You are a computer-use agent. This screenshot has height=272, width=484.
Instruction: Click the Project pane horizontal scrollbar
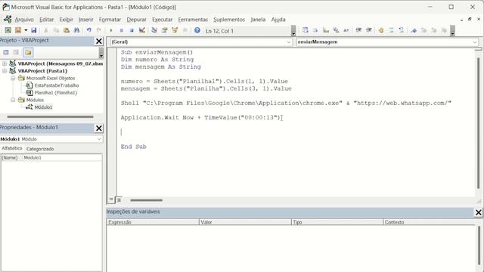[x=50, y=117]
